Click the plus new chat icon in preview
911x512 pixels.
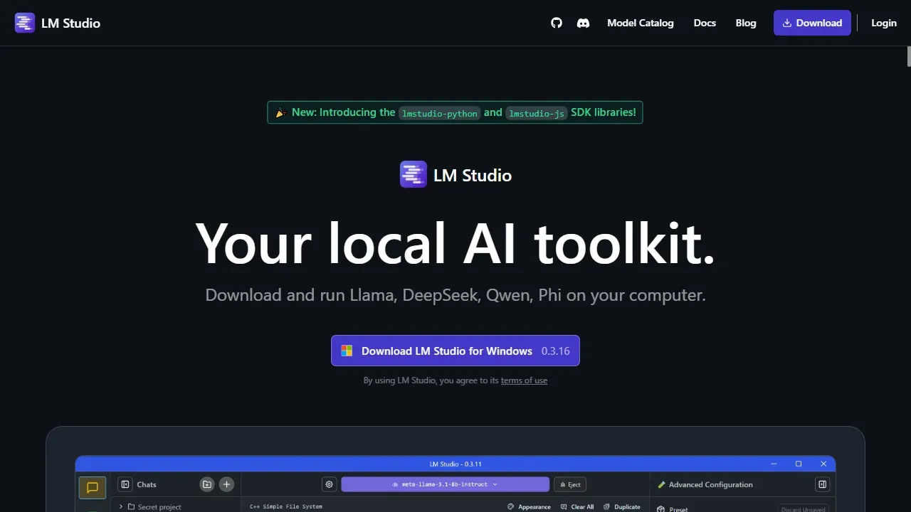point(226,484)
